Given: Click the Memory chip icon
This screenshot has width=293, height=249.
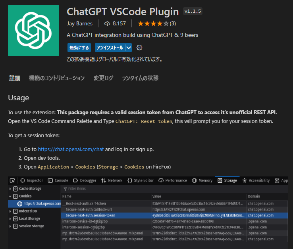Looking at the screenshot, I should [x=194, y=180].
